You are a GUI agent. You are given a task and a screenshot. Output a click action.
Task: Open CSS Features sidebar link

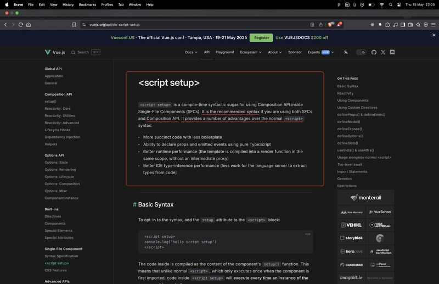point(55,270)
